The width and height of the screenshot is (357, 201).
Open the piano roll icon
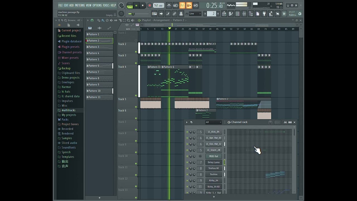tap(231, 14)
